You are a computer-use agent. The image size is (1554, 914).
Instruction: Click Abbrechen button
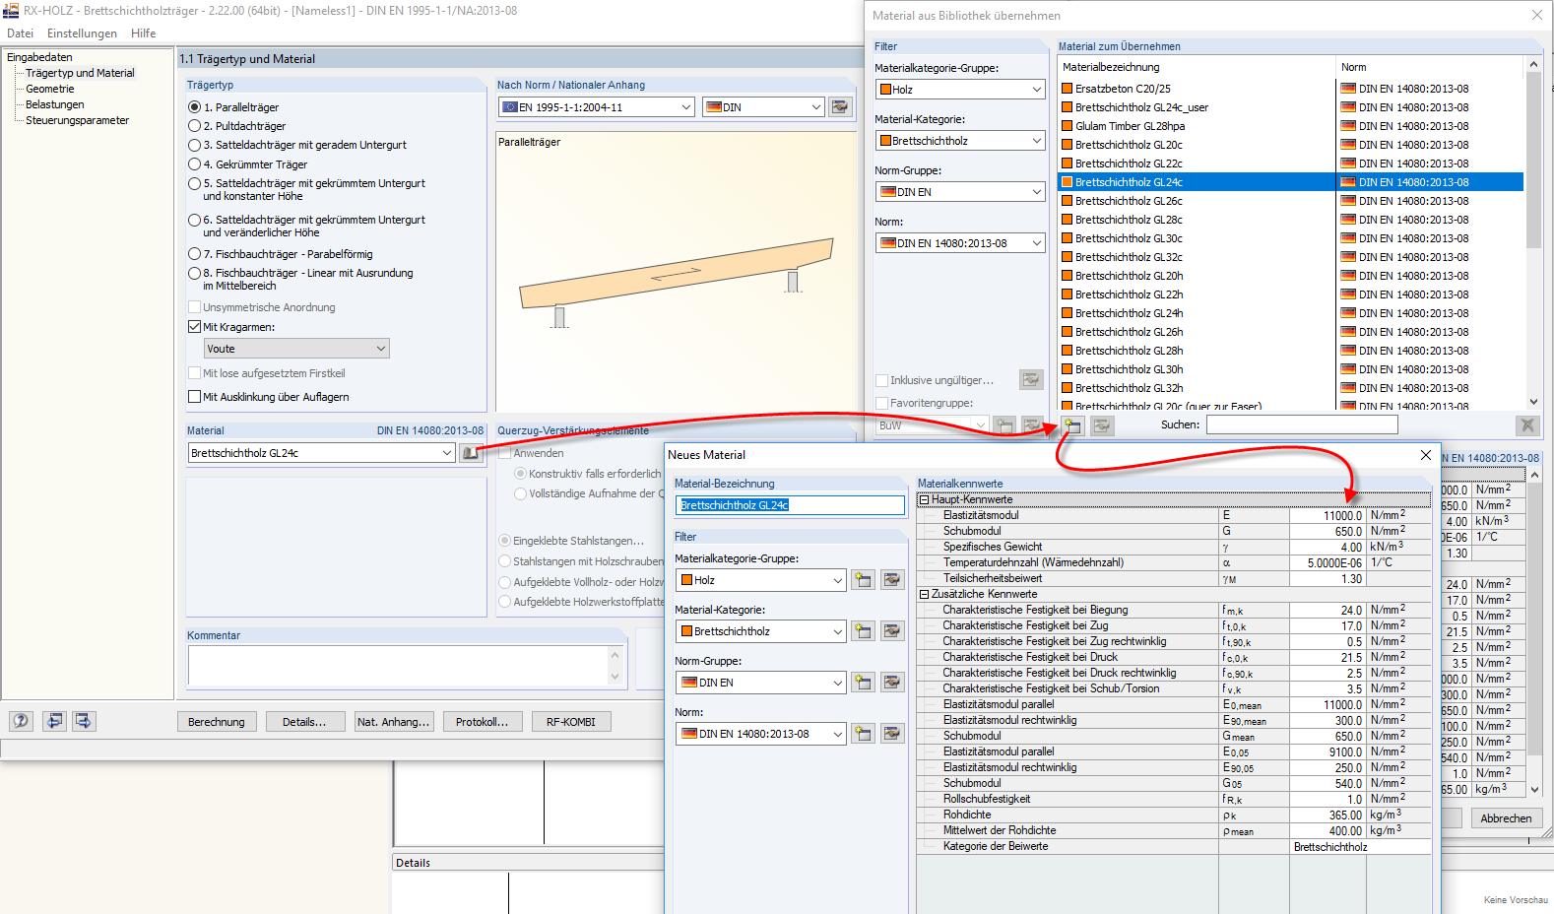1506,818
